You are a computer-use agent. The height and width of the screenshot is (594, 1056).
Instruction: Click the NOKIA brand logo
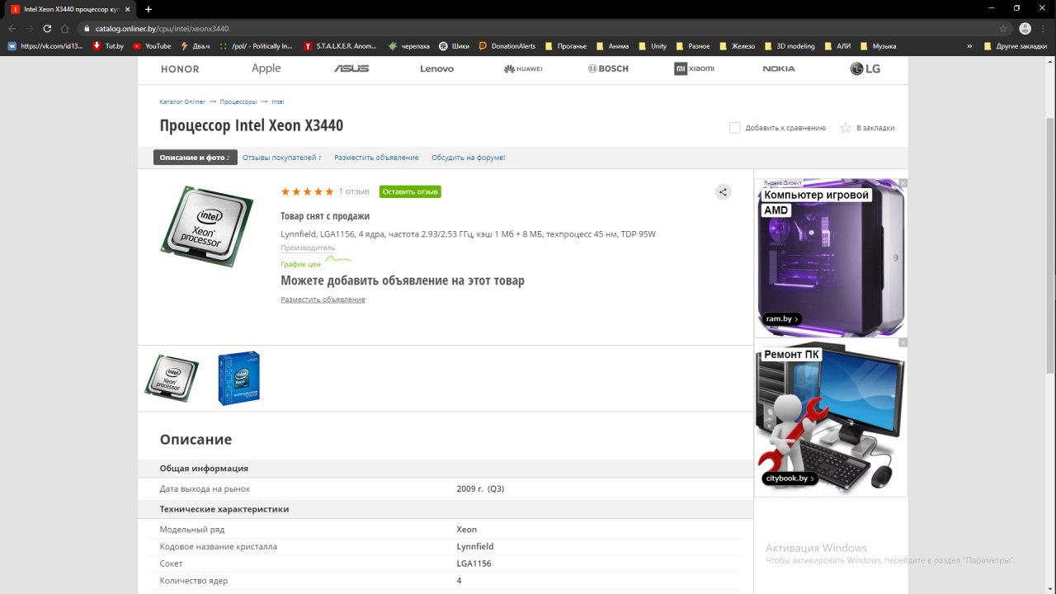[780, 68]
